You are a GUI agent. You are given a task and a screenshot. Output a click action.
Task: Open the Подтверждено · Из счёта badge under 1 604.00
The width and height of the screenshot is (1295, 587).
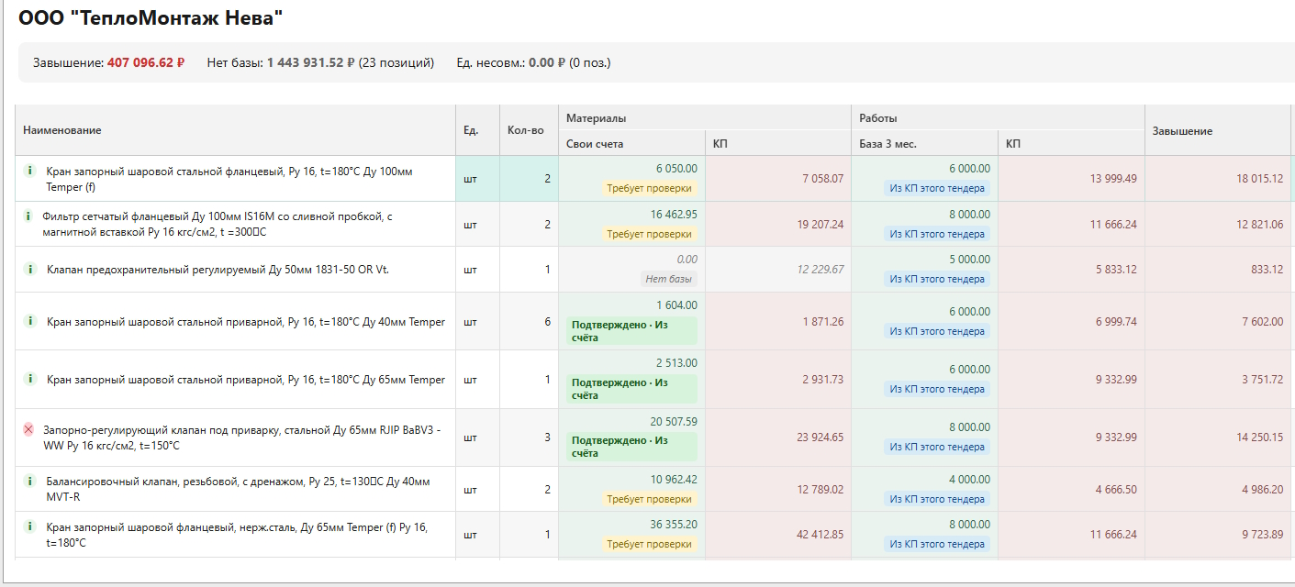pos(631,331)
